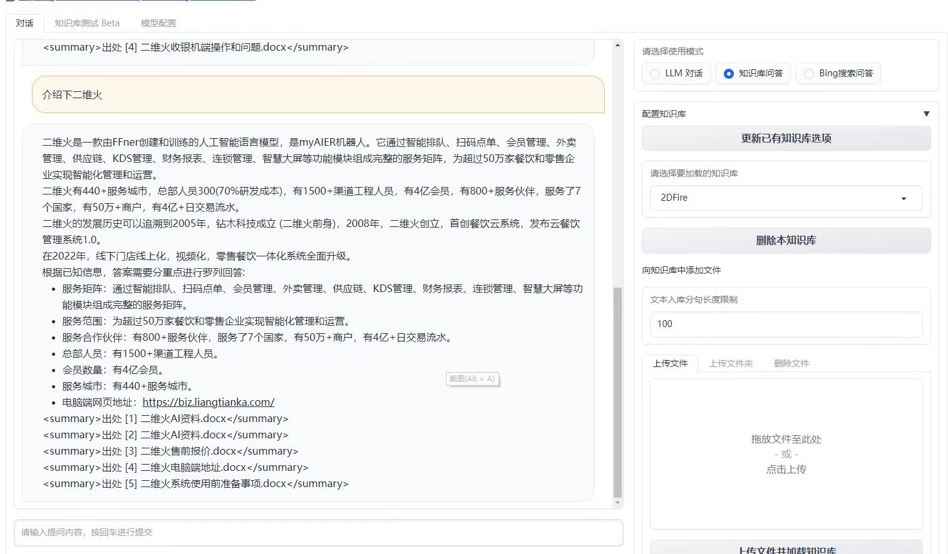This screenshot has width=948, height=554.
Task: Open the biz.liangtianka.com link
Action: 209,402
